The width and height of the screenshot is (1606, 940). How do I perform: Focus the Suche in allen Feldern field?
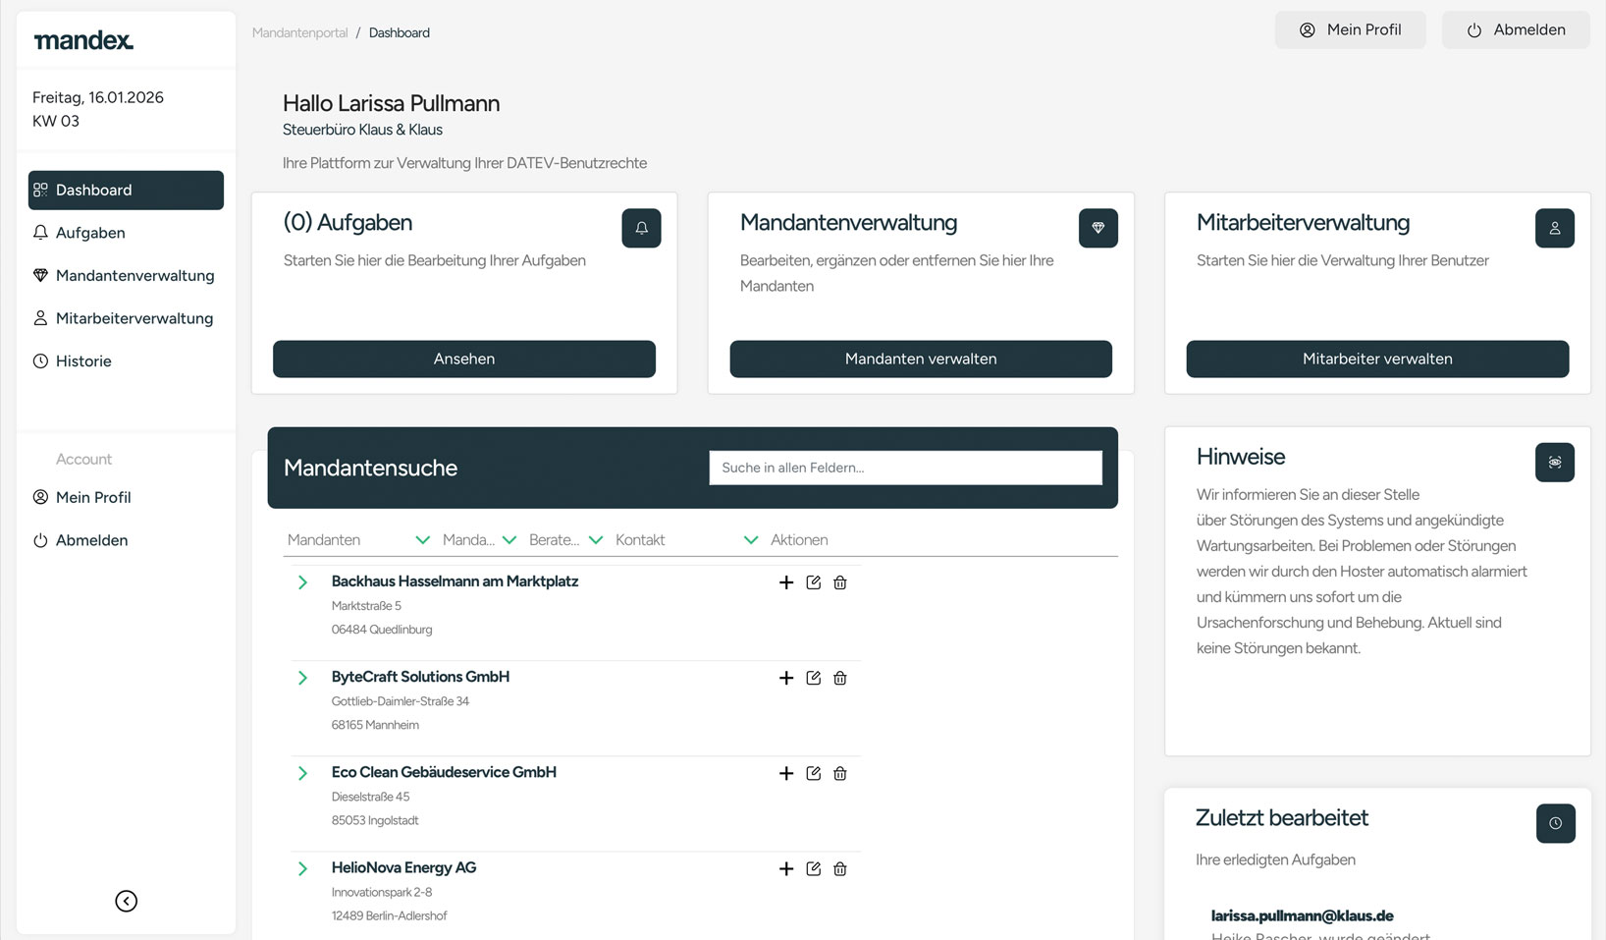[x=905, y=468]
